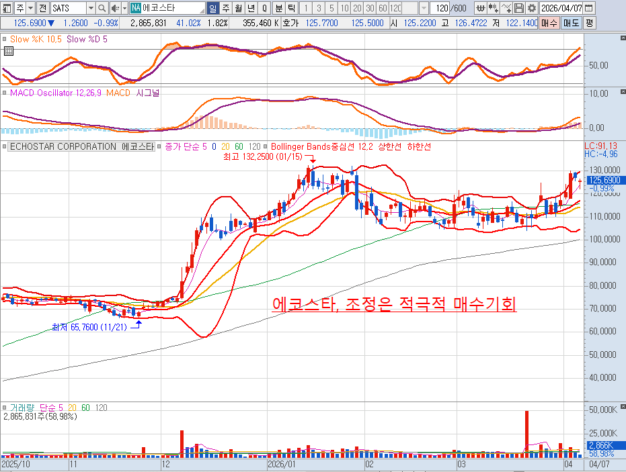Open the chart settings gear icon

point(531,8)
